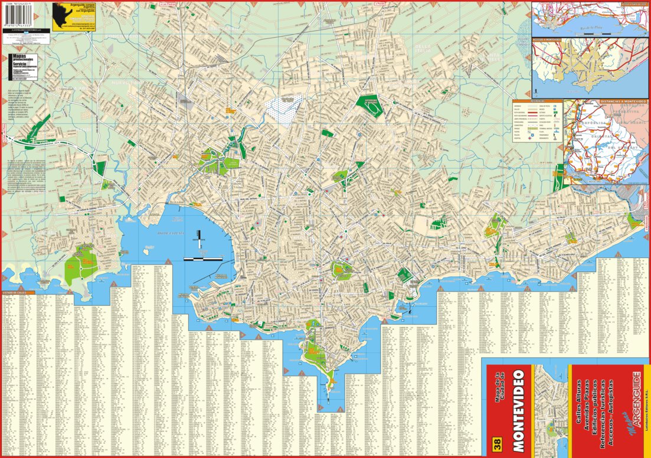Select the policía shield icon in the legend
The height and width of the screenshot is (458, 651).
pyautogui.click(x=532, y=135)
